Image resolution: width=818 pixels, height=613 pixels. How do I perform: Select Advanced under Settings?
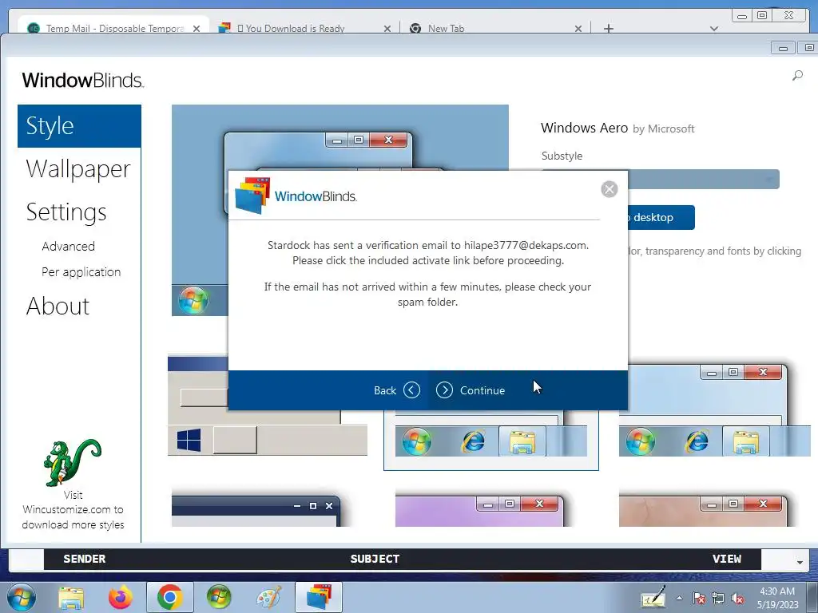click(69, 246)
